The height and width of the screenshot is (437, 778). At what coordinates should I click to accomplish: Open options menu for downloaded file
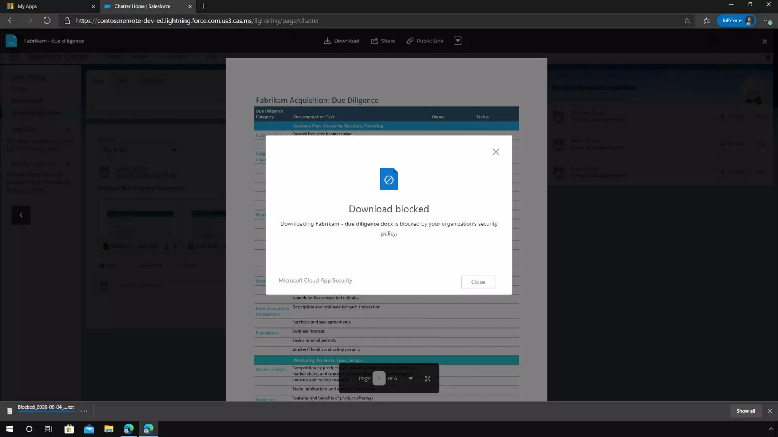tap(84, 411)
